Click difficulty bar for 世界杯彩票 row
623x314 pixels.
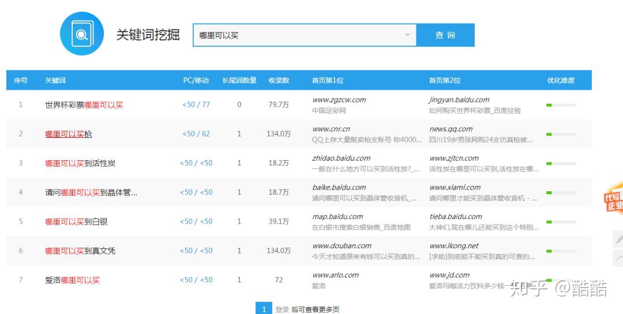(x=561, y=105)
